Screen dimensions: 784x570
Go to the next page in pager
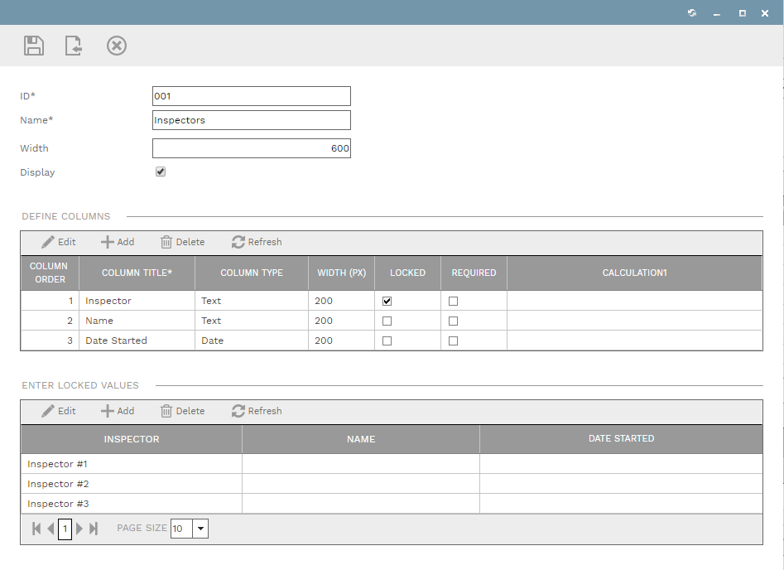click(x=80, y=529)
